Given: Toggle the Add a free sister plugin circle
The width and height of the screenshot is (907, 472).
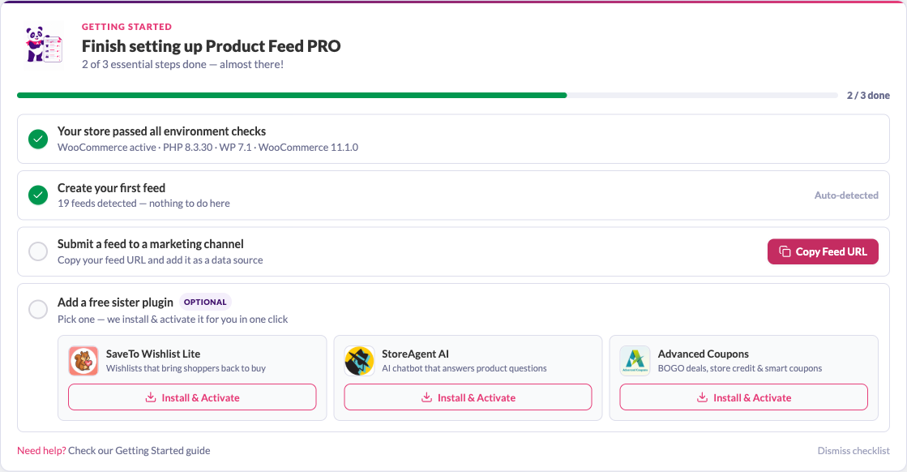Looking at the screenshot, I should (38, 310).
